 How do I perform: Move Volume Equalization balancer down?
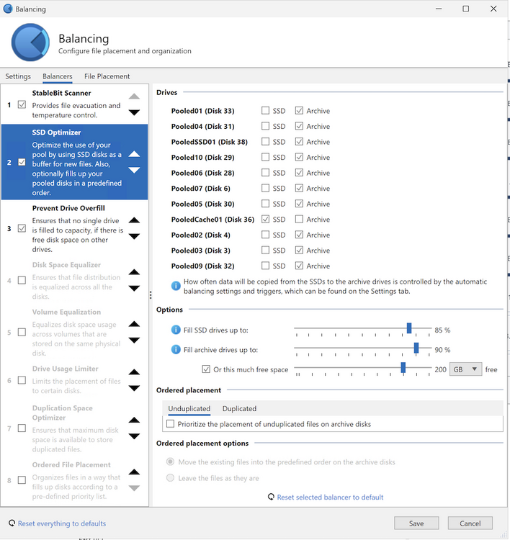click(x=134, y=340)
